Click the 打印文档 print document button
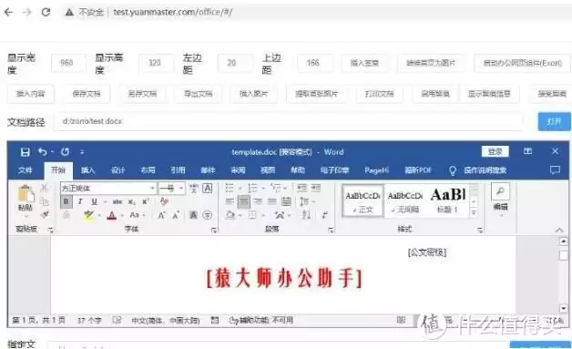 coord(380,94)
